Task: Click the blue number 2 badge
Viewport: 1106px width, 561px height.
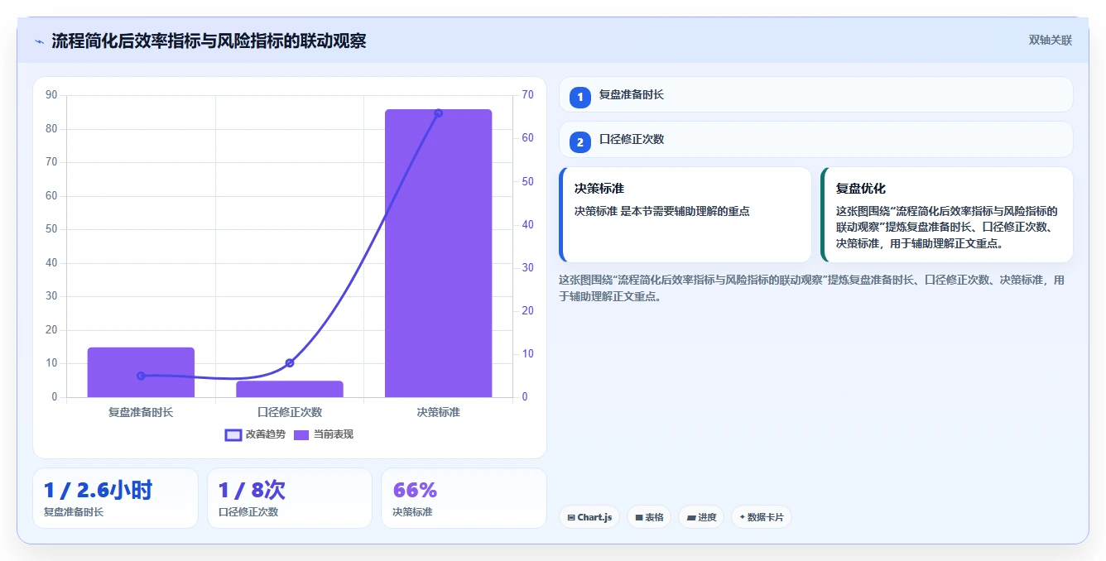Action: (x=580, y=142)
